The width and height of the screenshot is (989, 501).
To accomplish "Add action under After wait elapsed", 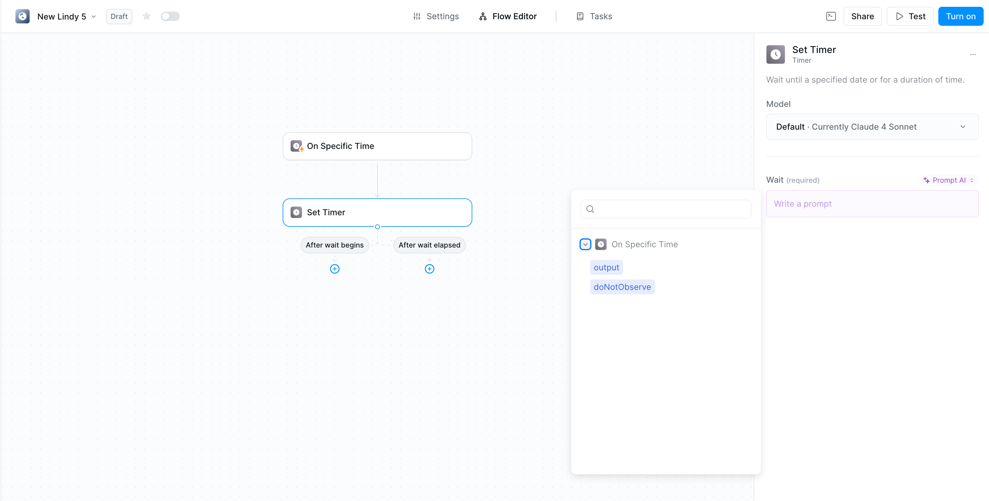I will point(429,269).
